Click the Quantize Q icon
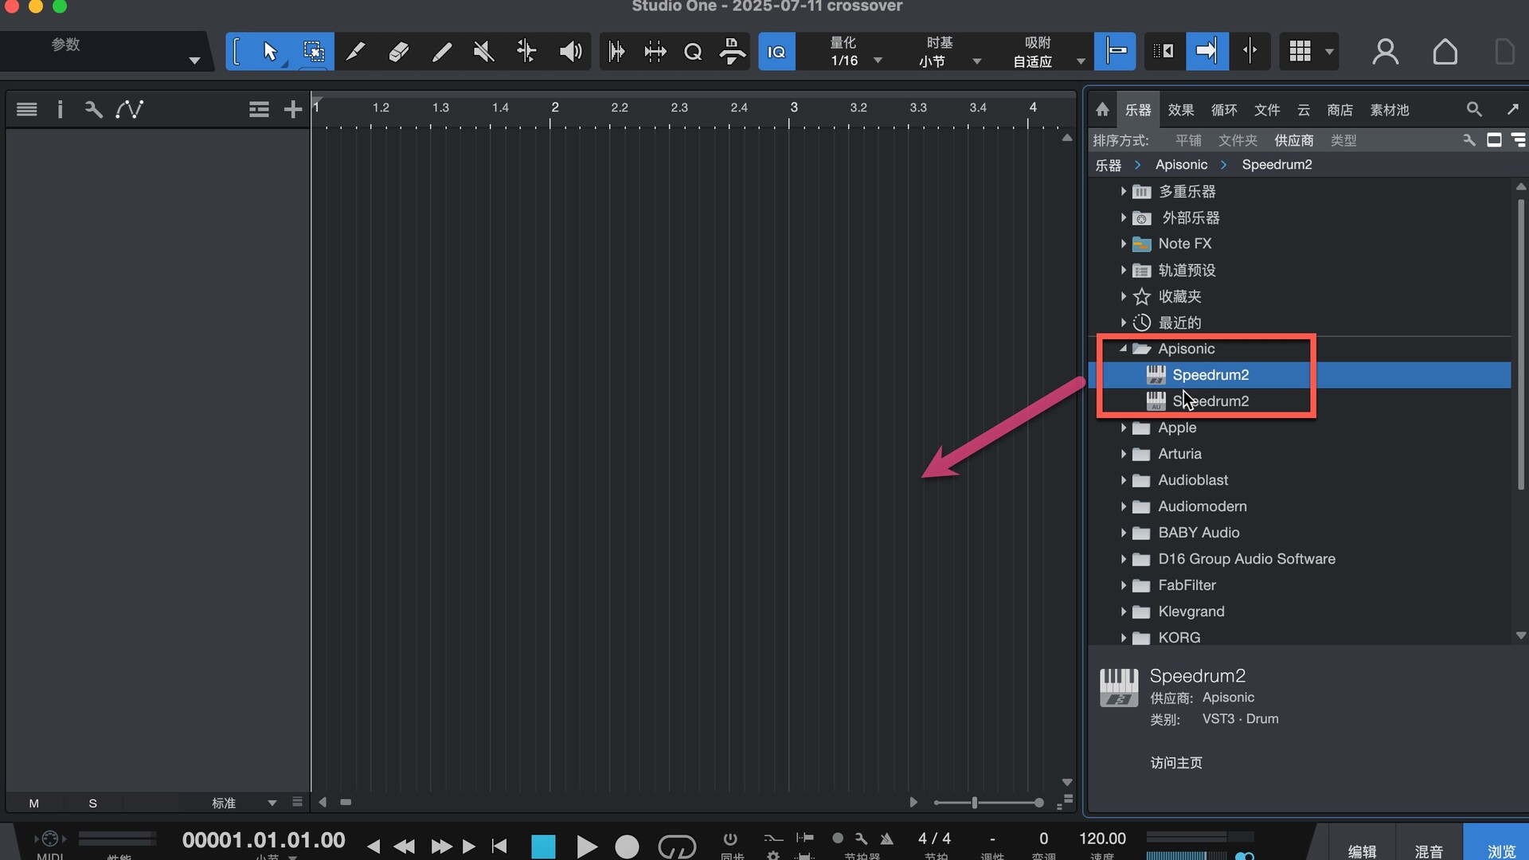This screenshot has width=1529, height=860. click(693, 53)
